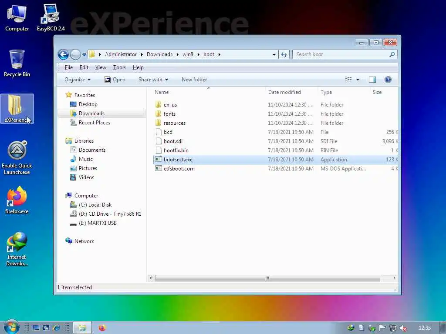Click the horizontal scrollbar thumb
Screen dimensions: 446x334
pyautogui.click(x=267, y=278)
